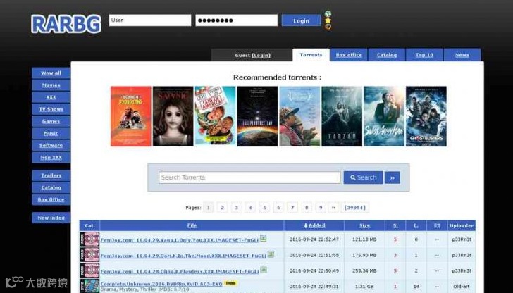Click the orange circular icon below the star
Screen dimensions: 513x293
coord(328,27)
